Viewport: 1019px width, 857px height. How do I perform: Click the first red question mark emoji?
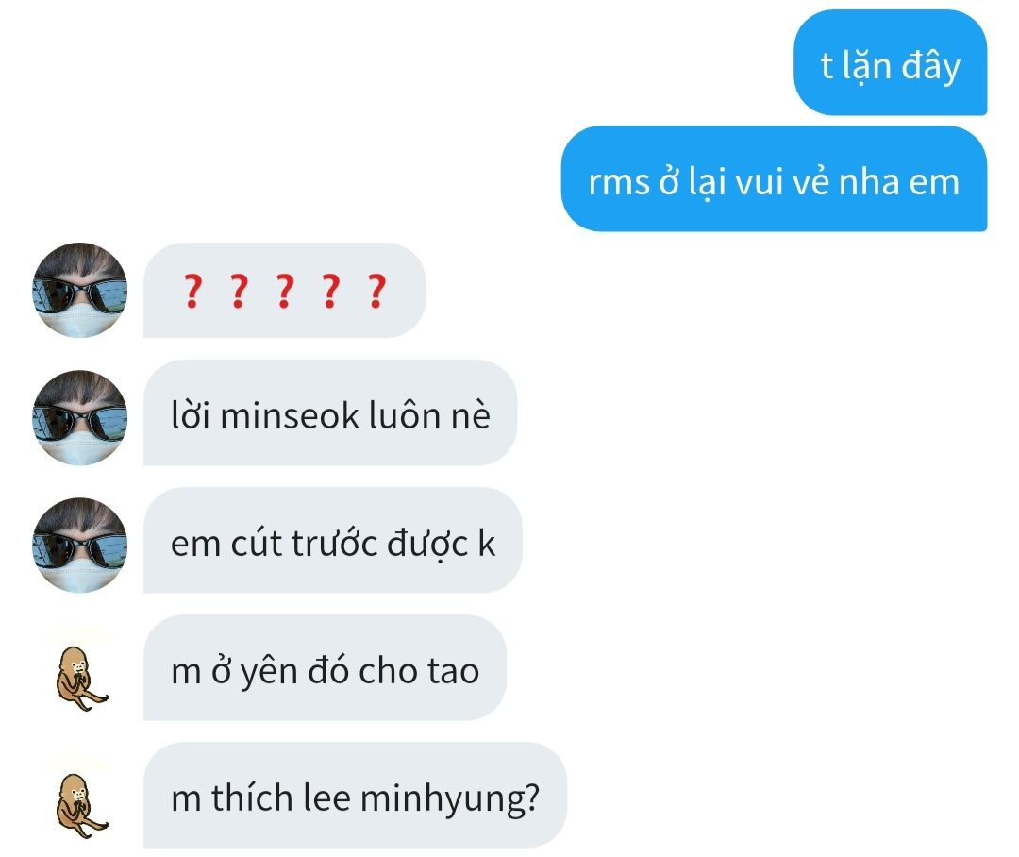192,291
